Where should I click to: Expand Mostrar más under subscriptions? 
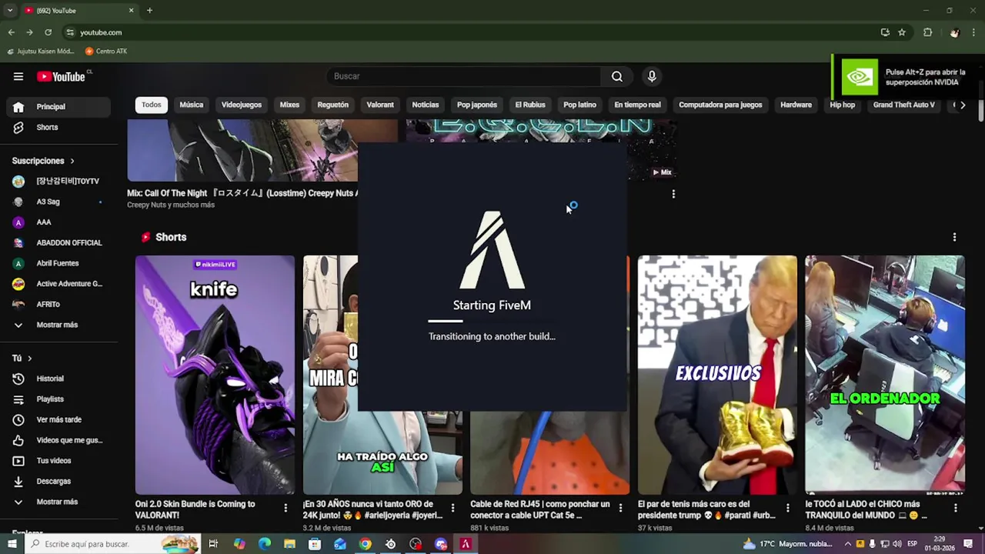[59, 325]
